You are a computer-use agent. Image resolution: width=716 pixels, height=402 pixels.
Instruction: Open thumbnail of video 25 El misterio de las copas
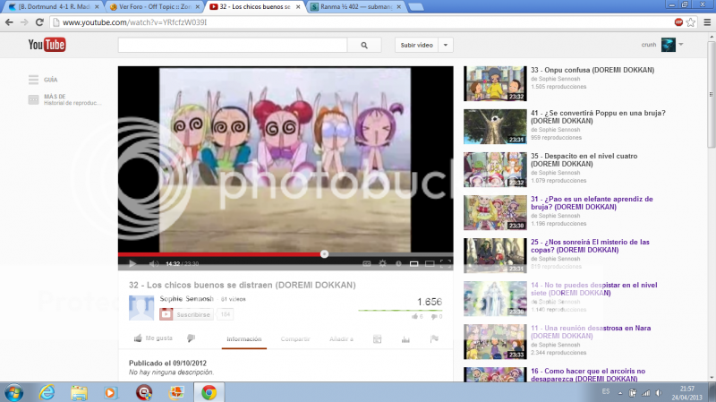(x=495, y=255)
